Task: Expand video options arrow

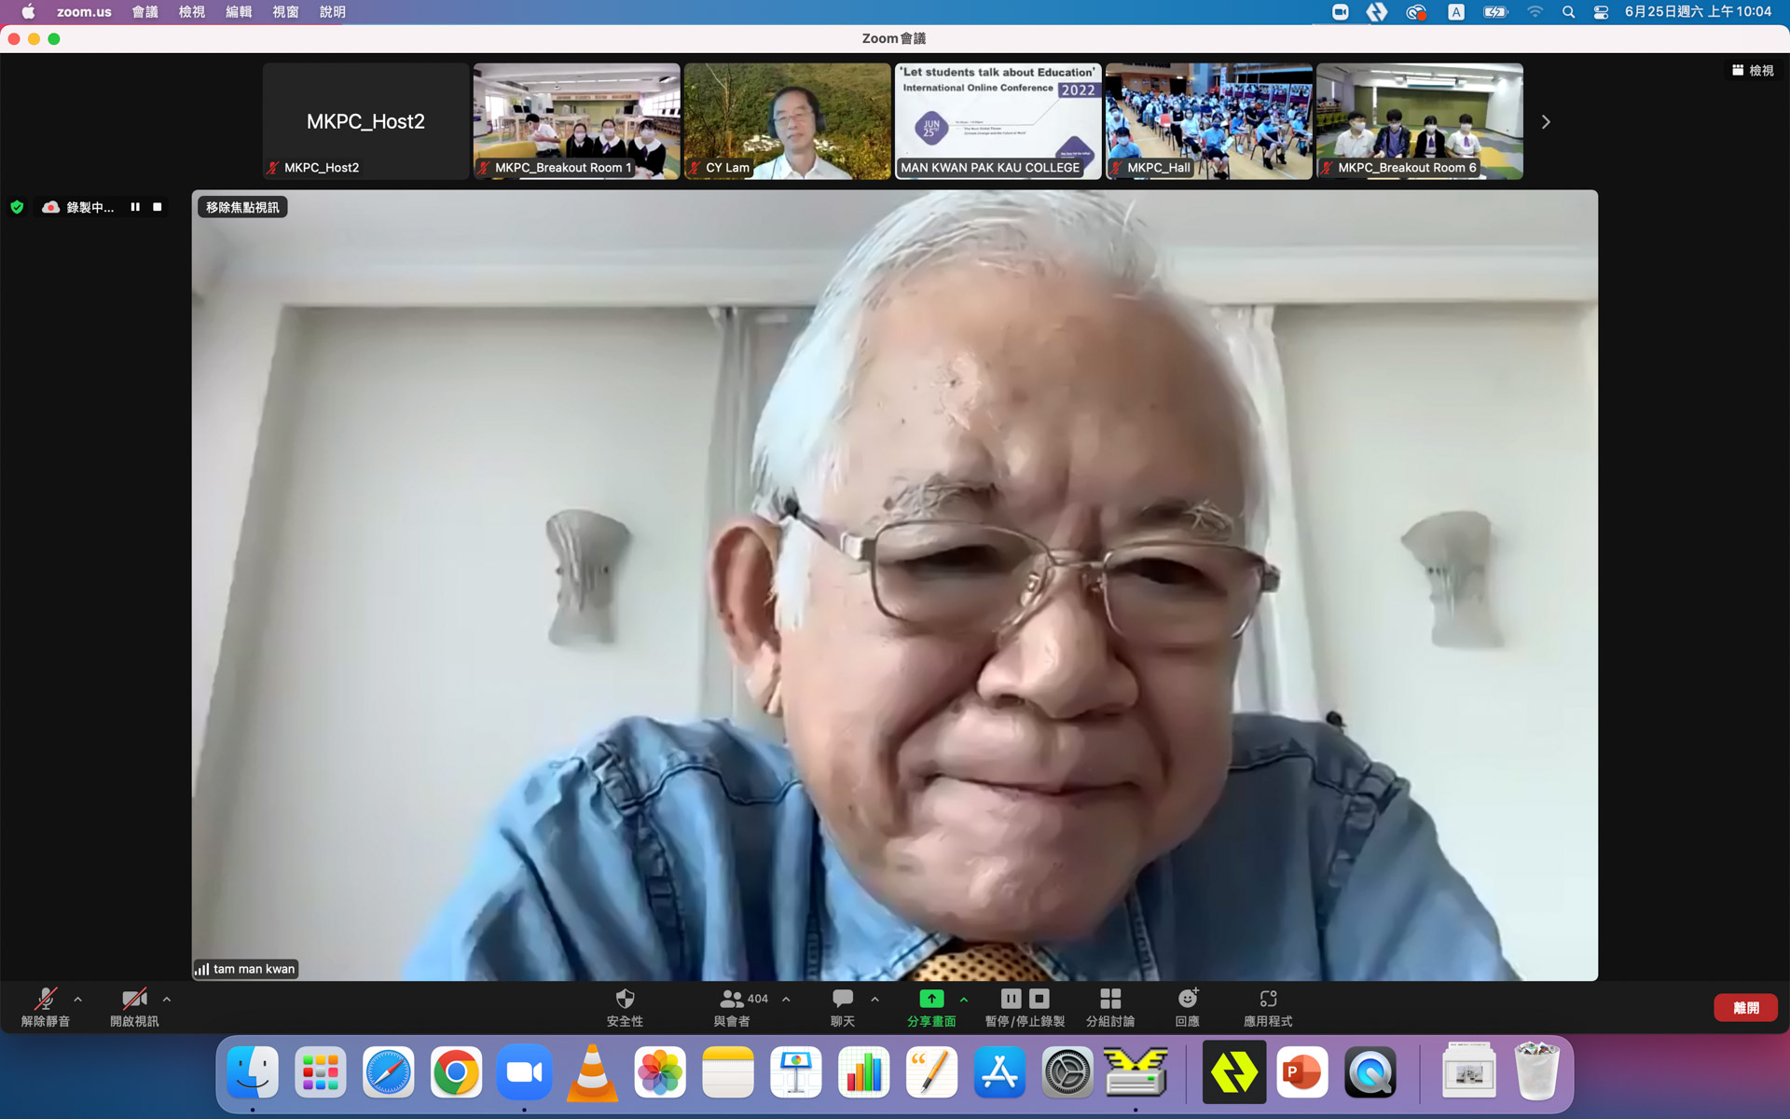Action: (x=167, y=1000)
